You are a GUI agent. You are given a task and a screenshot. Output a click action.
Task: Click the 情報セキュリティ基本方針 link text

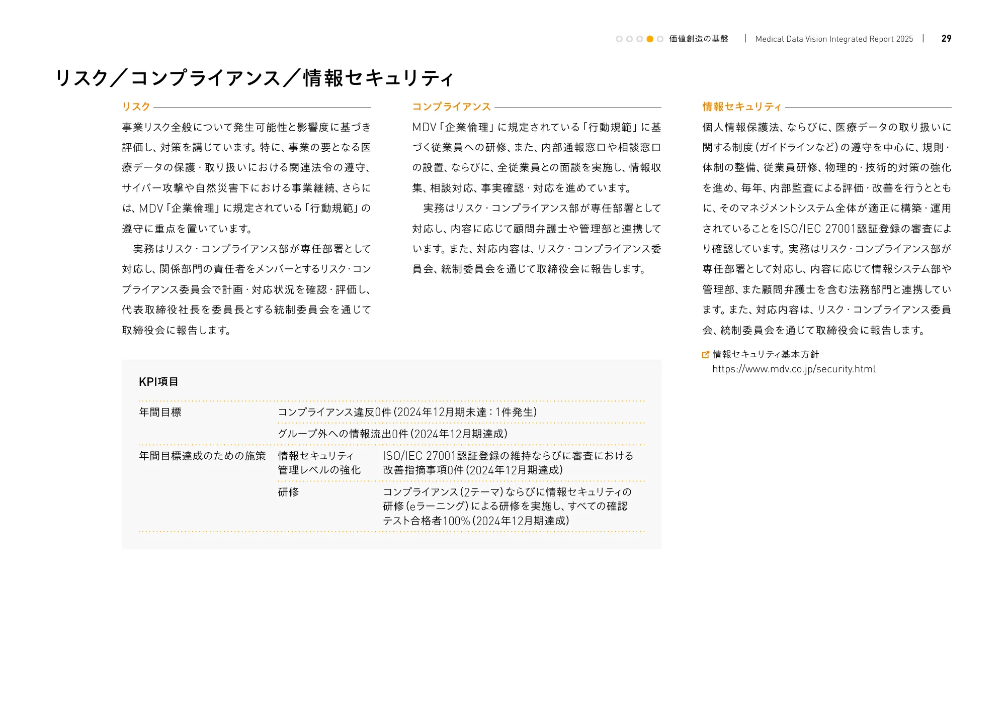point(766,355)
